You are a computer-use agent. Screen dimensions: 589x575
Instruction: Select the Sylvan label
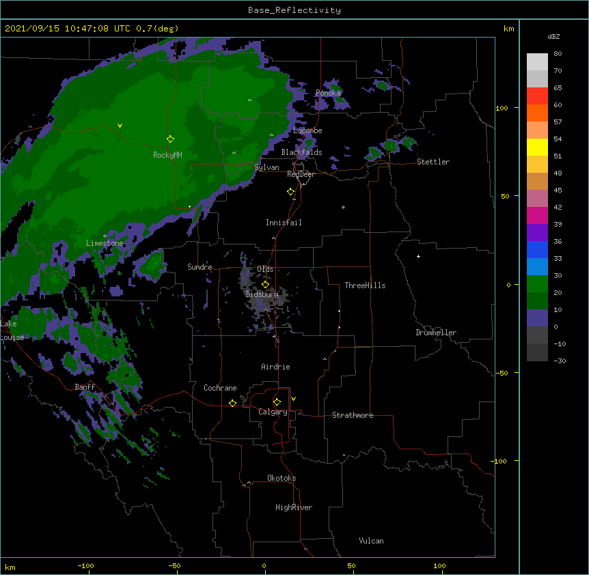tap(266, 167)
